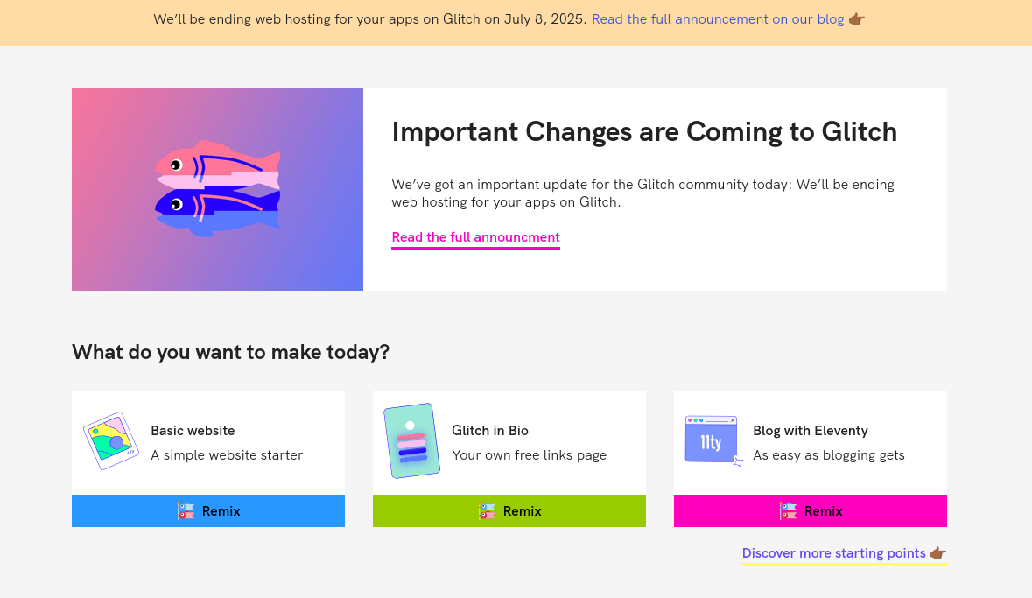Click the 11ty browser window icon
Viewport: 1032px width, 598px height.
[714, 440]
